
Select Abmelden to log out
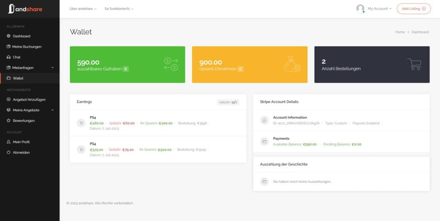pos(21,152)
